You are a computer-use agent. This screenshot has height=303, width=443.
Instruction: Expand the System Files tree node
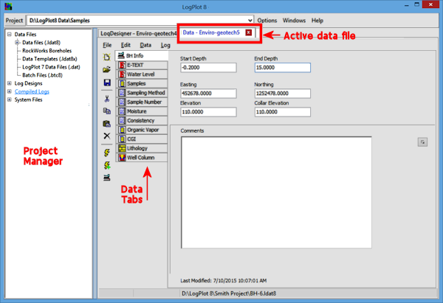(x=9, y=100)
